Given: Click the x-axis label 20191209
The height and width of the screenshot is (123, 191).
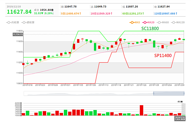Looking at the screenshot, I should click(179, 85).
